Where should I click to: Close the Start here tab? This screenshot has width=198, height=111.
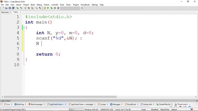(10, 12)
